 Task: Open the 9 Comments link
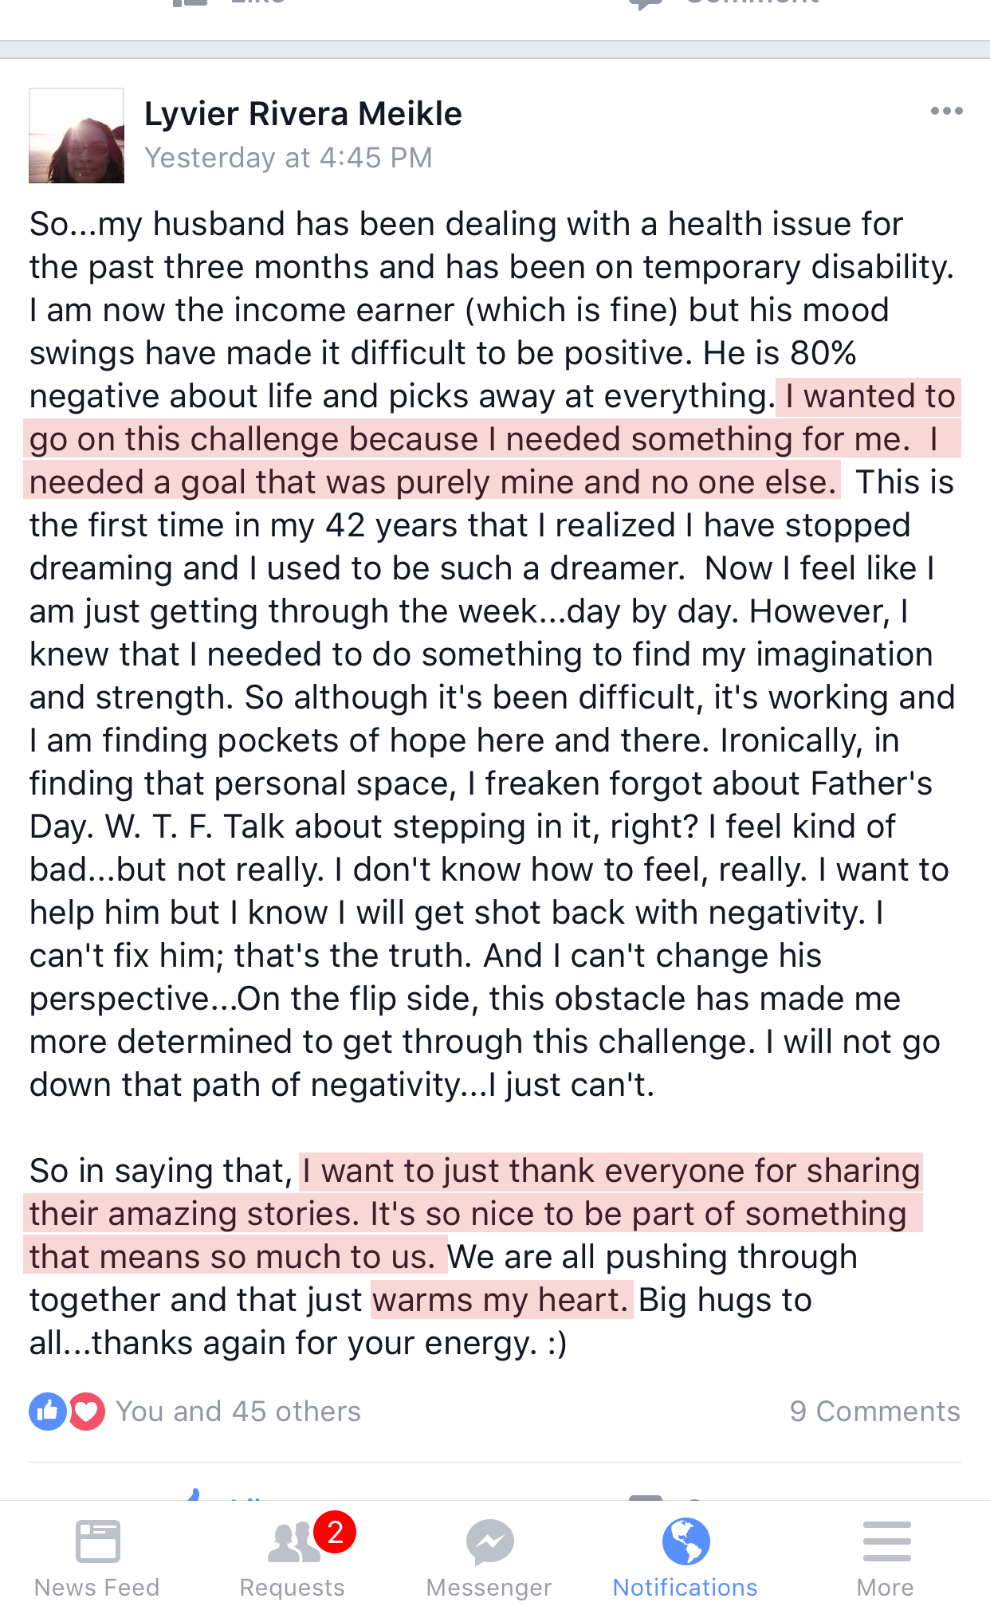tap(874, 1412)
